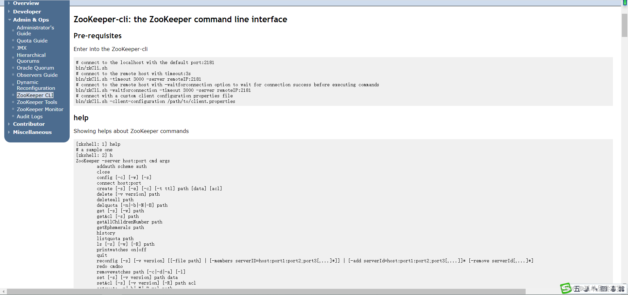Click the "getAllChildrenNumber path" command

[x=130, y=222]
